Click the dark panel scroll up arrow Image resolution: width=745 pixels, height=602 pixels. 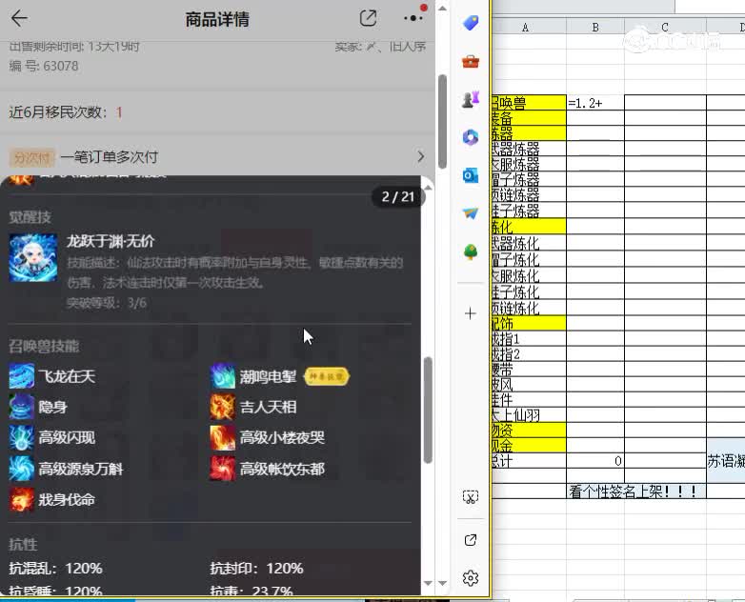tap(428, 188)
